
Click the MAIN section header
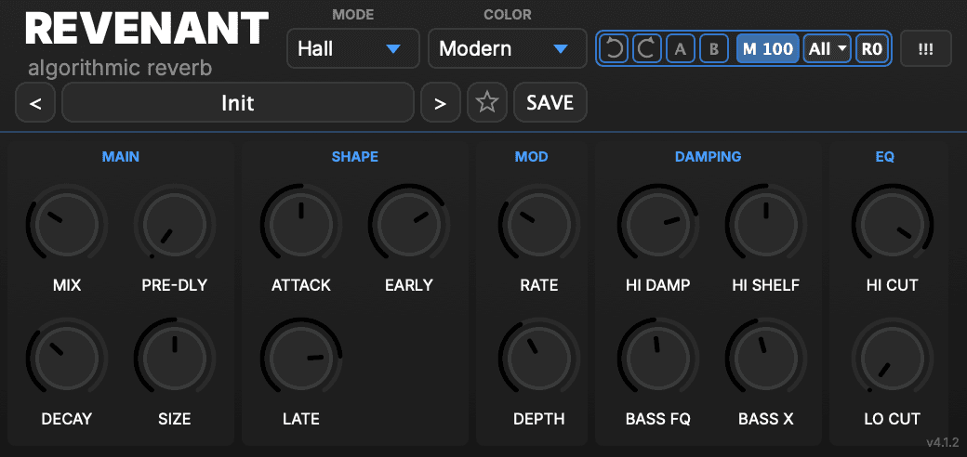(120, 156)
